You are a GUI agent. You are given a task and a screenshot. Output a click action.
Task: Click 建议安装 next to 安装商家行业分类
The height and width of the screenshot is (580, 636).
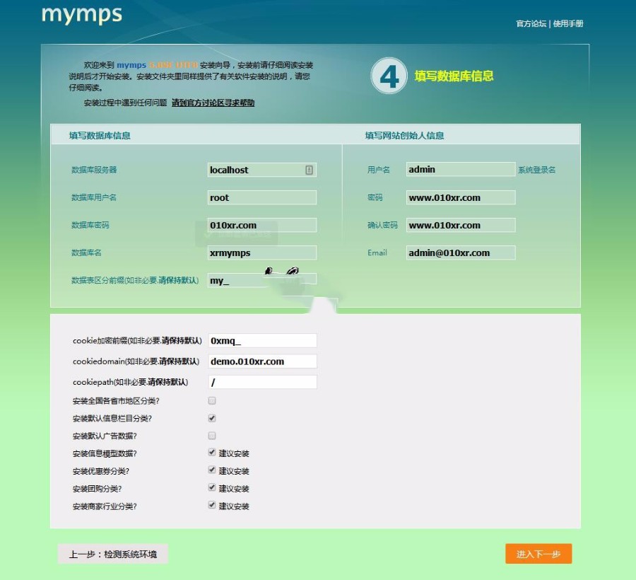(x=234, y=506)
